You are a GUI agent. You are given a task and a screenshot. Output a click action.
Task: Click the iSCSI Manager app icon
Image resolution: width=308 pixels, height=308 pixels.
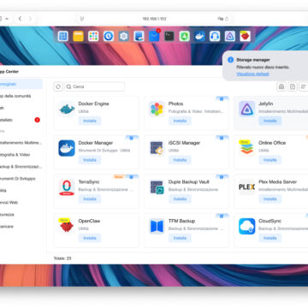pos(157,148)
